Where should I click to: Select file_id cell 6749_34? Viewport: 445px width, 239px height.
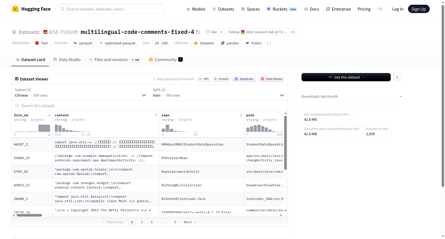[x=32, y=172]
